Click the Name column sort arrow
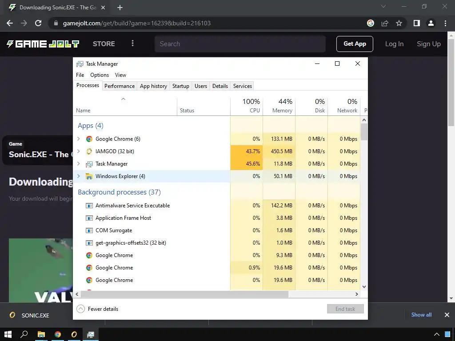 pos(124,99)
